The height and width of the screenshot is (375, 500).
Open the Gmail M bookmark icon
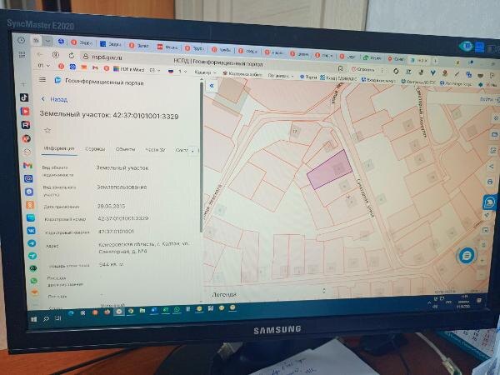tap(95, 67)
